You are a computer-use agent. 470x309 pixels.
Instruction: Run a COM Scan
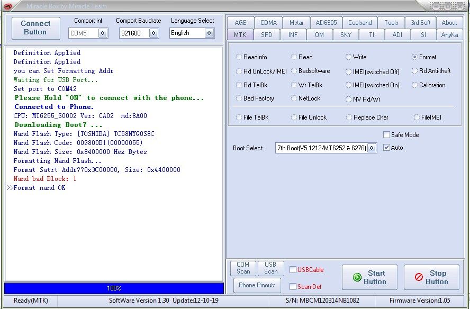point(243,268)
